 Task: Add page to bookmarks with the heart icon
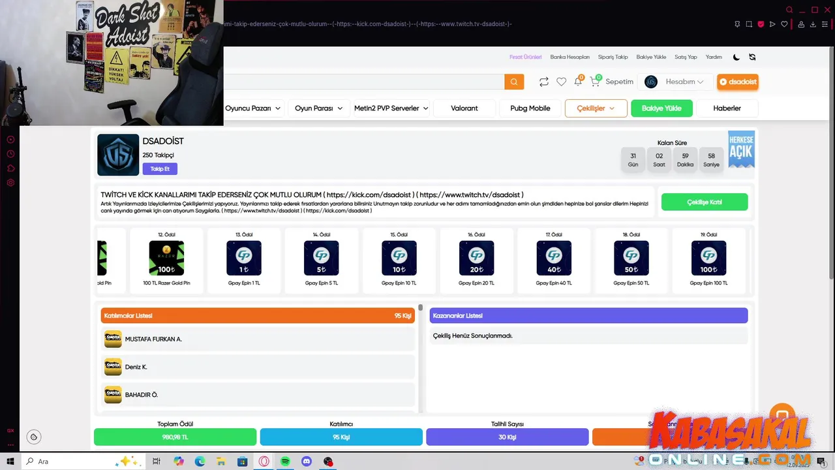coord(785,24)
